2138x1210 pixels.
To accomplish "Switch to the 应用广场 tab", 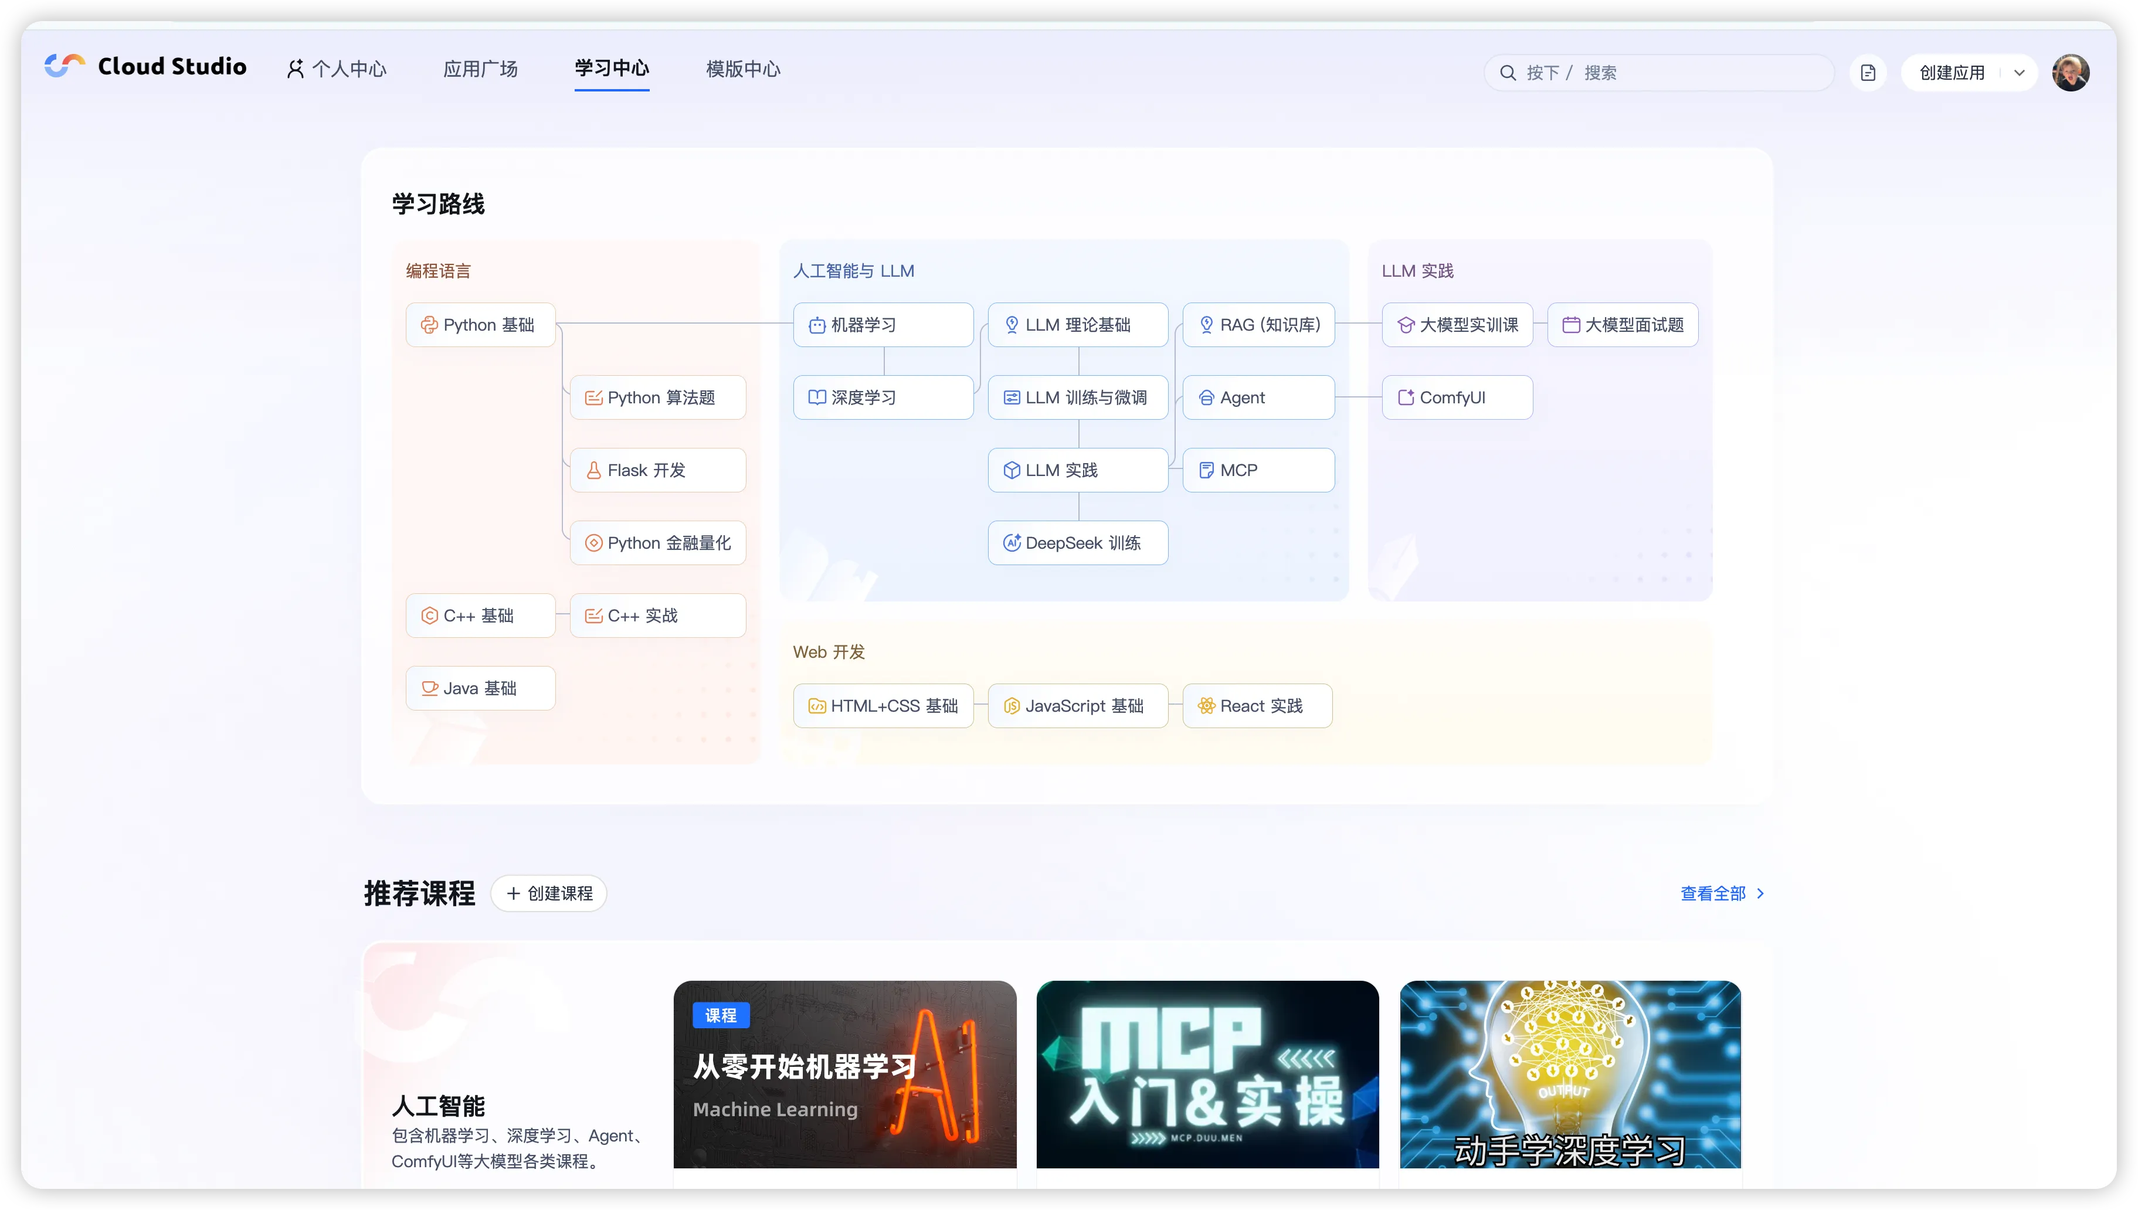I will (x=480, y=69).
